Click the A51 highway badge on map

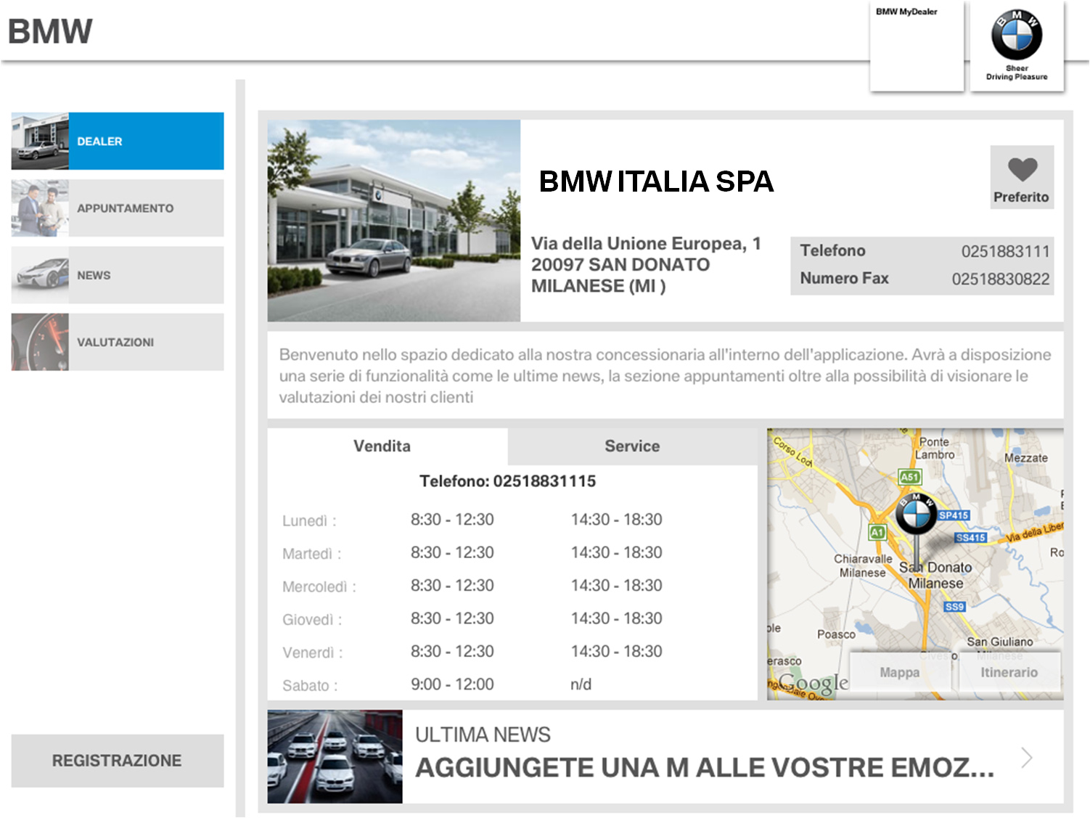pos(909,477)
